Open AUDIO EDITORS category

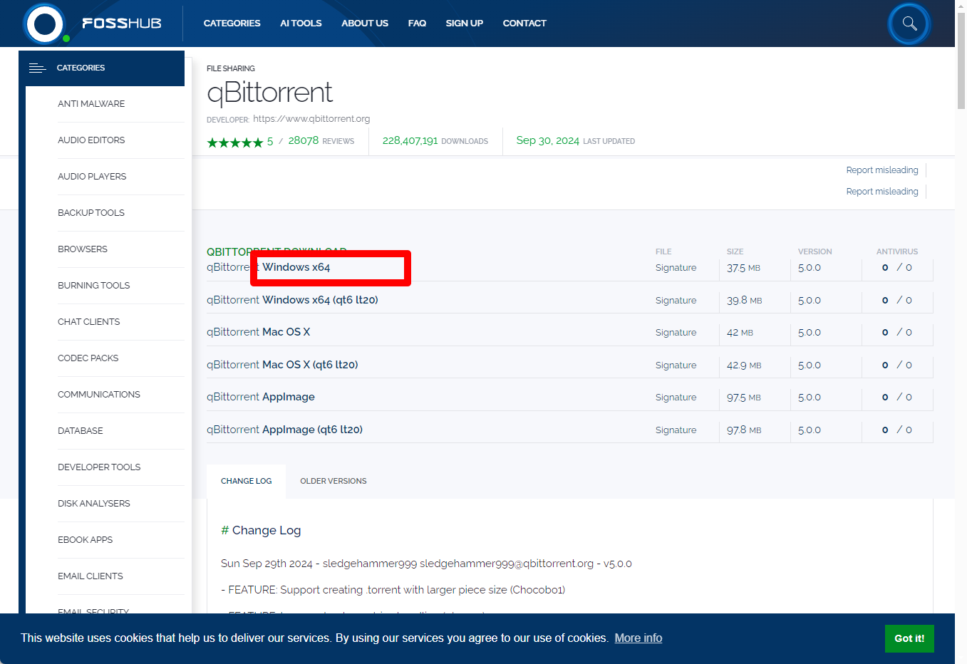click(91, 140)
